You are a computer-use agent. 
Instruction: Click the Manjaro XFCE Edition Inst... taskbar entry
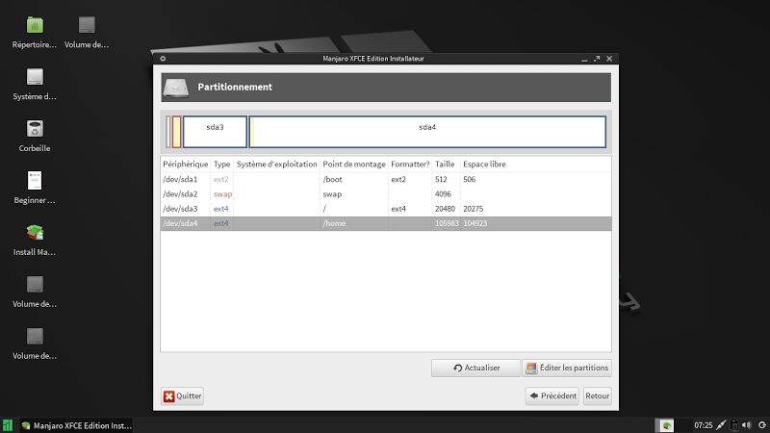(77, 425)
